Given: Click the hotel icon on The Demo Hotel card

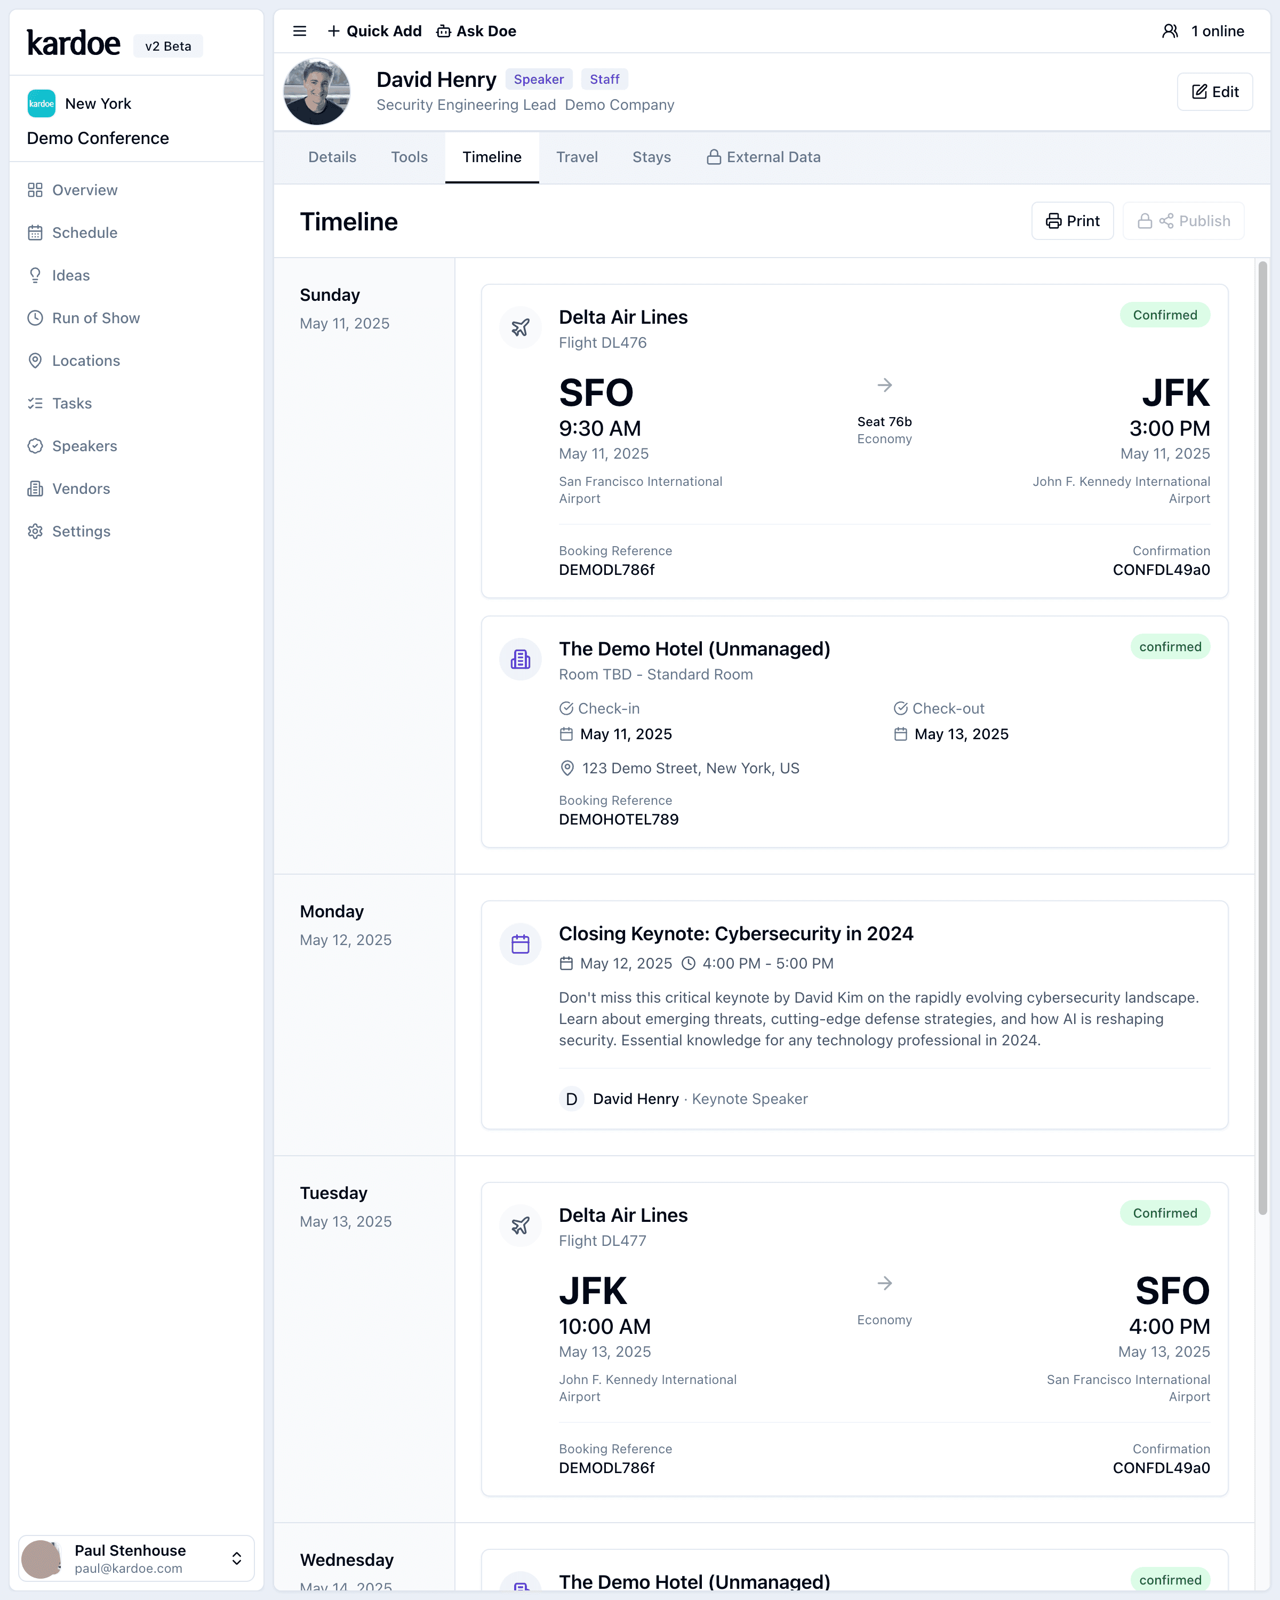Looking at the screenshot, I should point(521,659).
